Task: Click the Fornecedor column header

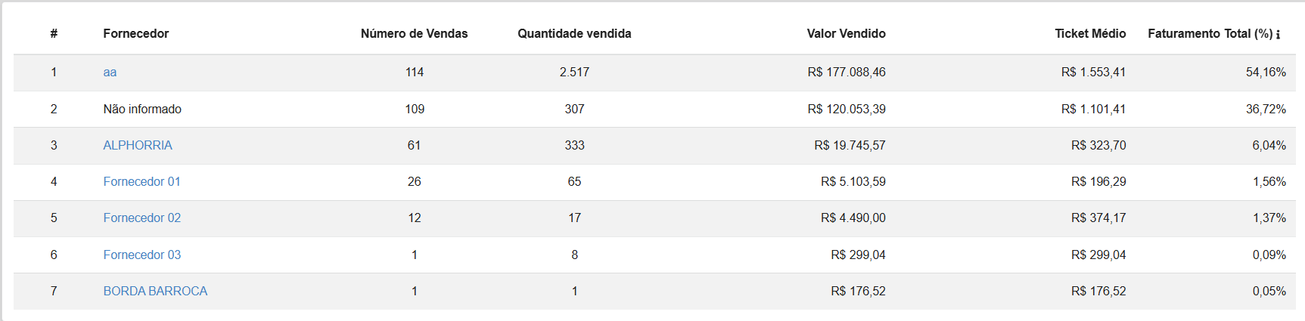Action: (x=136, y=33)
